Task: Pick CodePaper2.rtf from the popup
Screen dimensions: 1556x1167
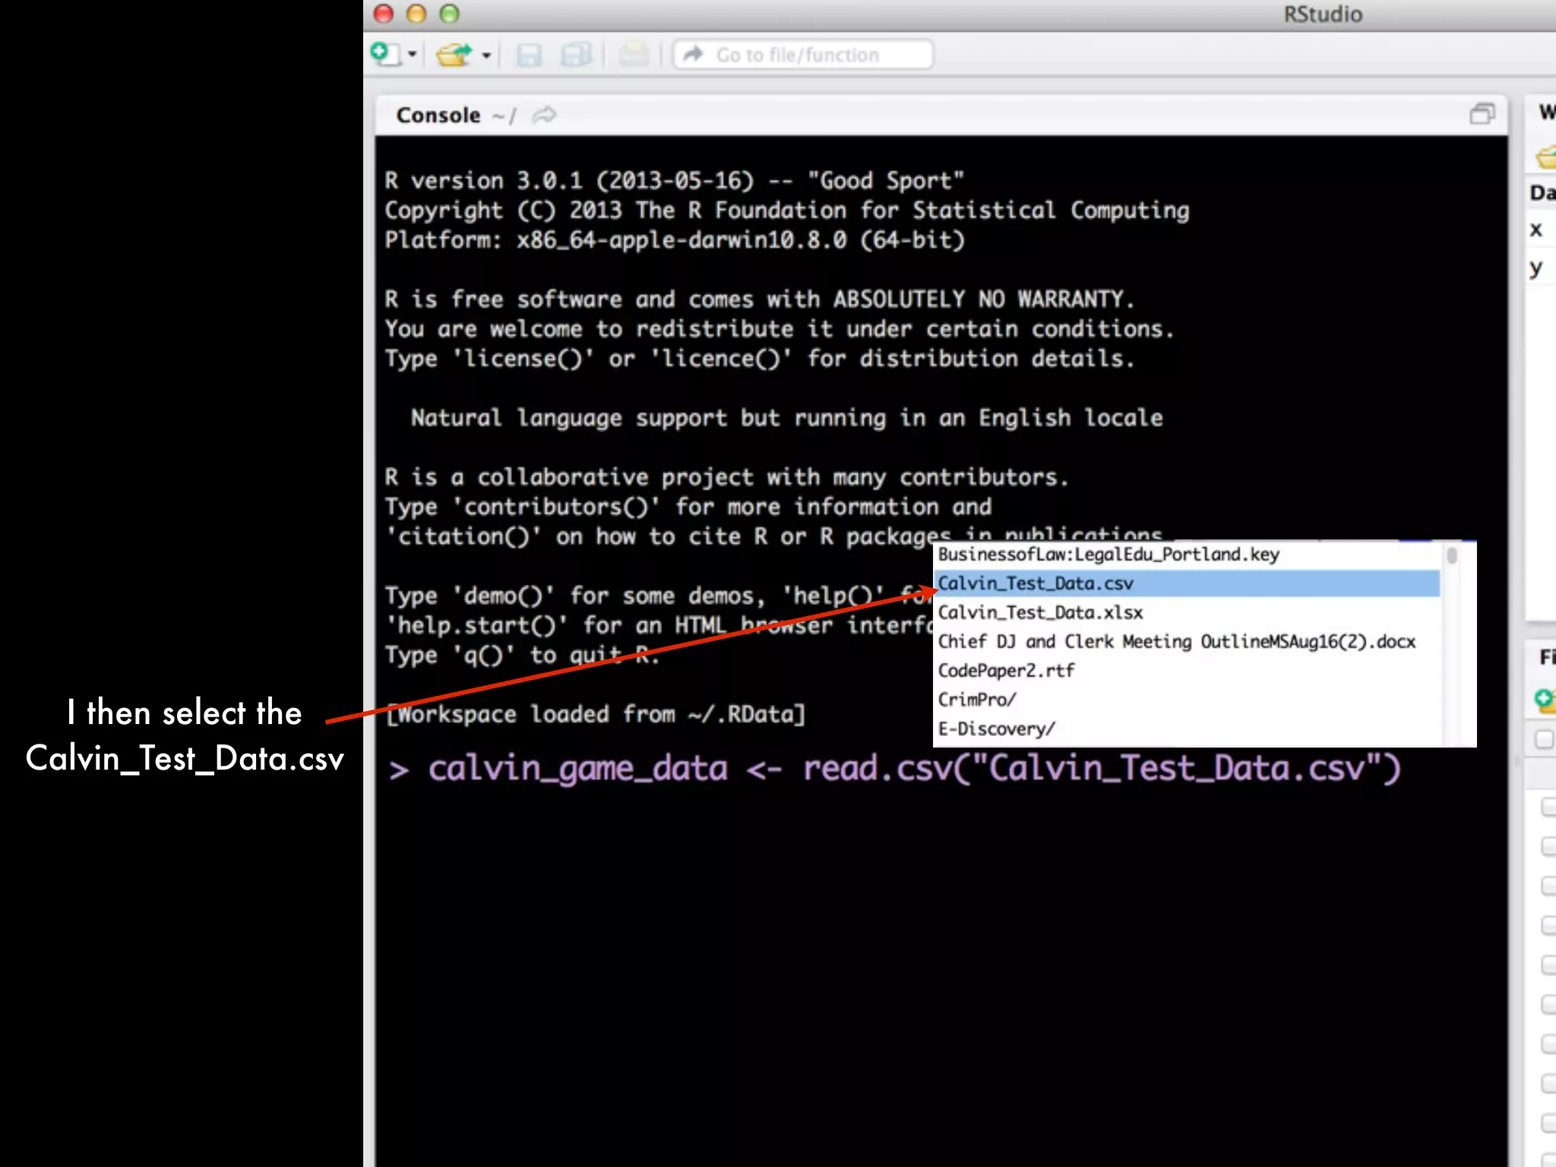Action: (1006, 670)
